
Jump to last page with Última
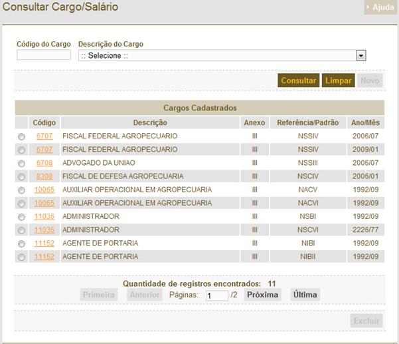tap(305, 295)
